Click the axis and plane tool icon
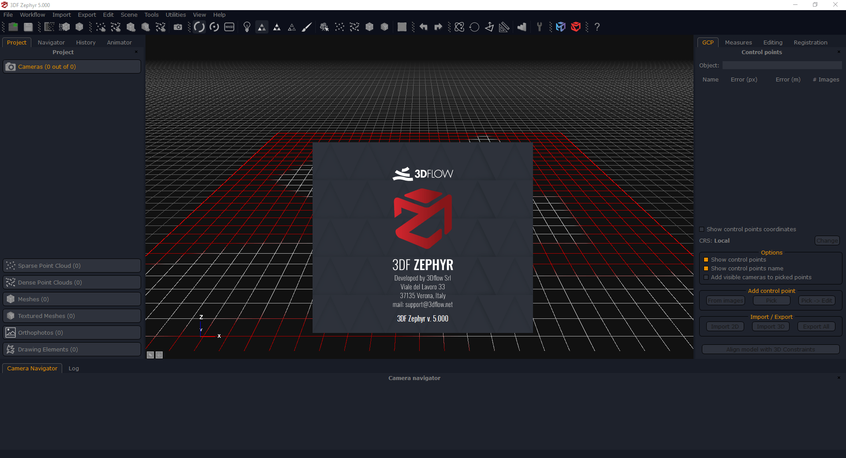The height and width of the screenshot is (458, 846). click(x=489, y=27)
